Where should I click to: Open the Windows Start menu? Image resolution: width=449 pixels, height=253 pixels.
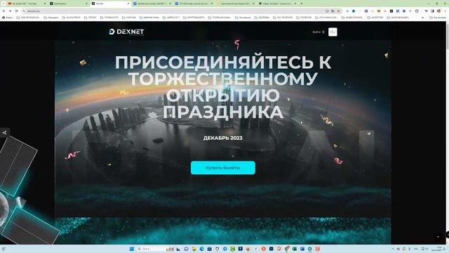(132, 249)
